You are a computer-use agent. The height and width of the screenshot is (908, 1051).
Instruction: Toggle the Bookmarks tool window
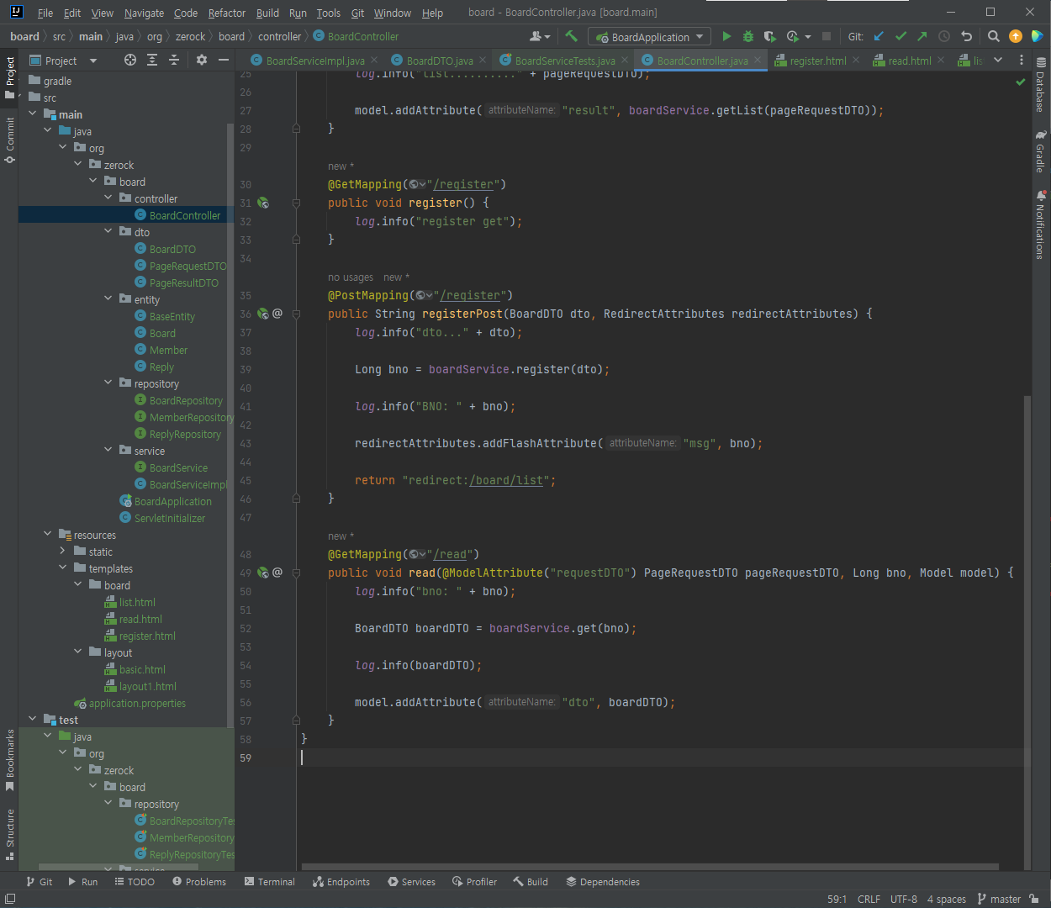[10, 760]
